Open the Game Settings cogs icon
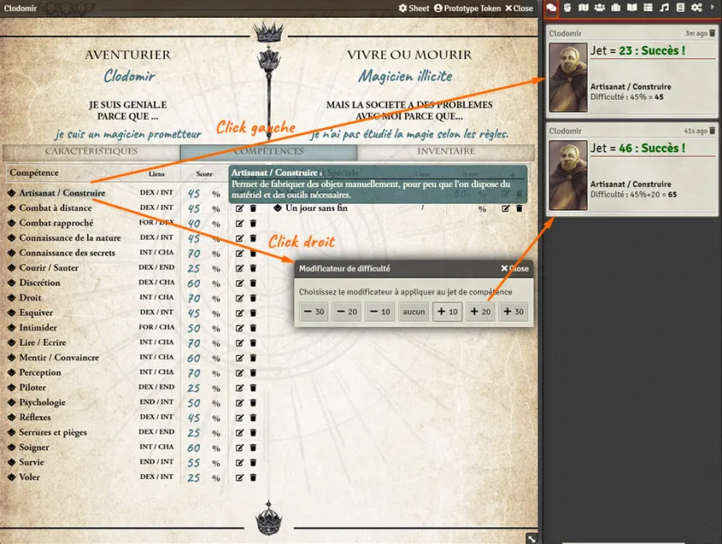Image resolution: width=722 pixels, height=544 pixels. 696,8
